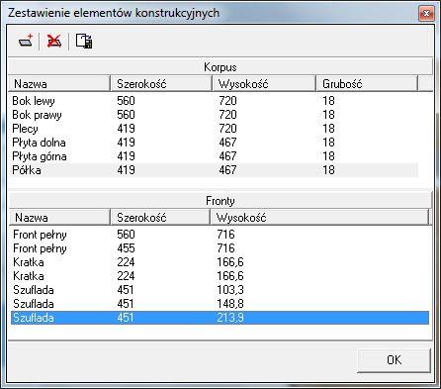
Task: Close the Zestawienie elementów konstrukcyjnych dialog
Action: click(426, 14)
